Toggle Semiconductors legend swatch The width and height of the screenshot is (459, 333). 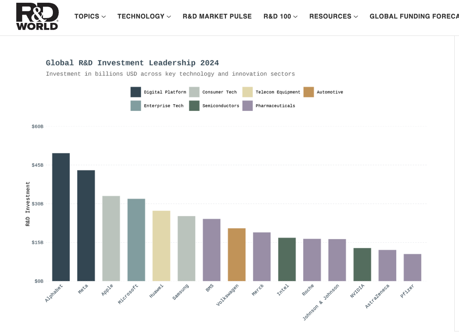194,106
